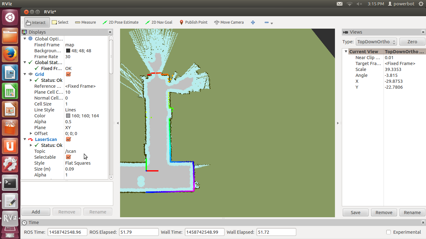The width and height of the screenshot is (426, 239).
Task: Collapse the Current View tree
Action: coord(346,51)
